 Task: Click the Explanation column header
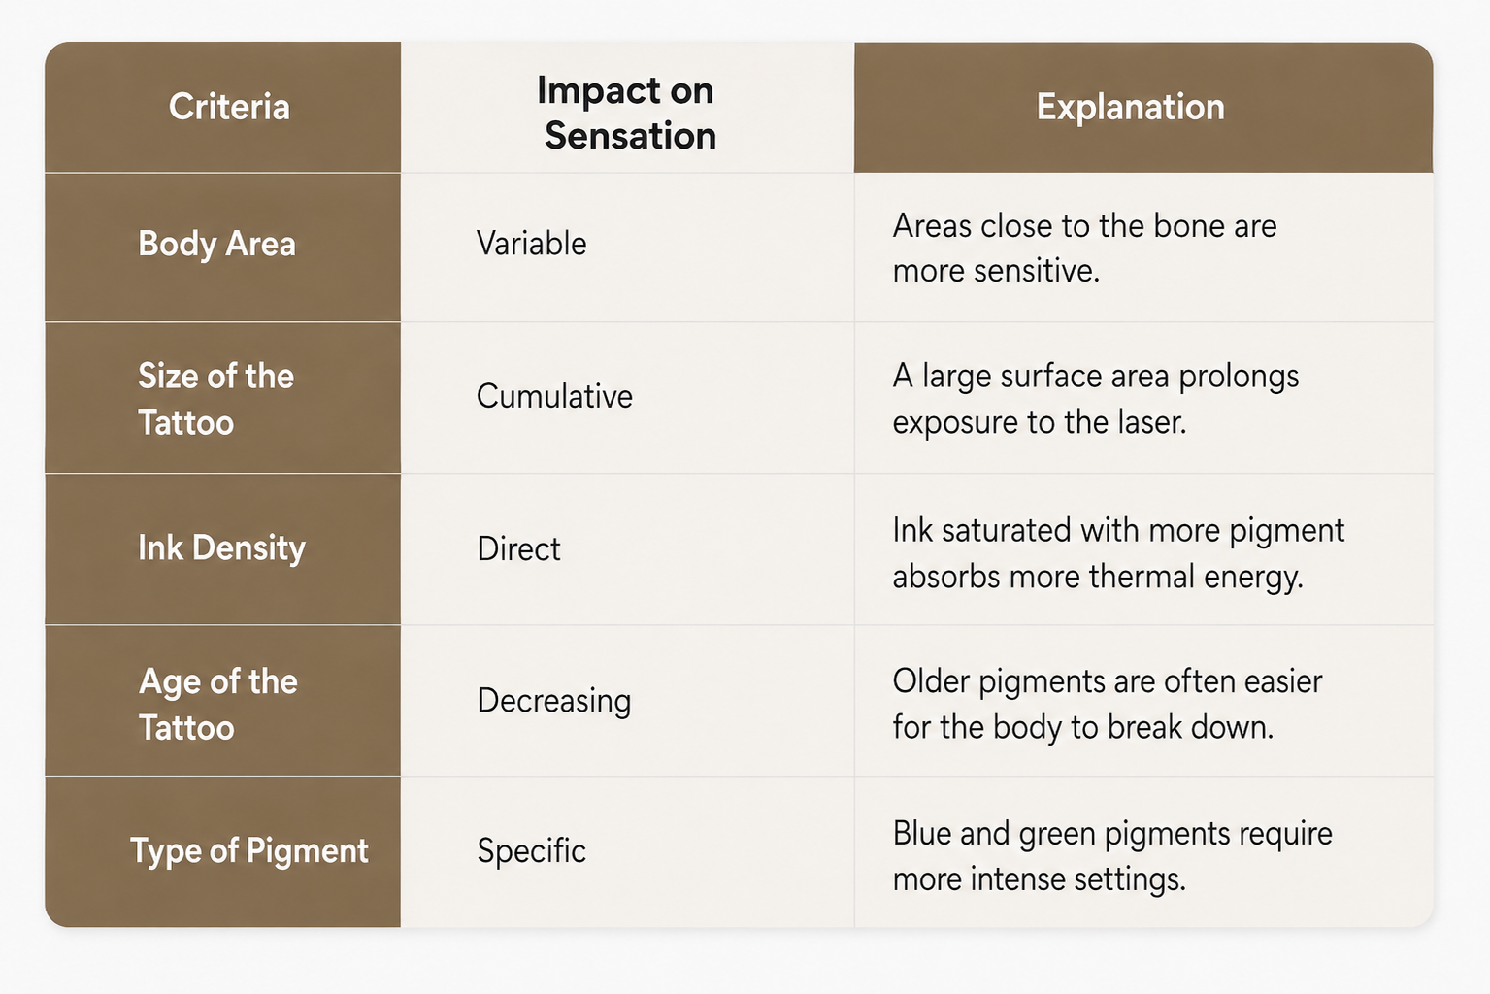click(x=1131, y=107)
